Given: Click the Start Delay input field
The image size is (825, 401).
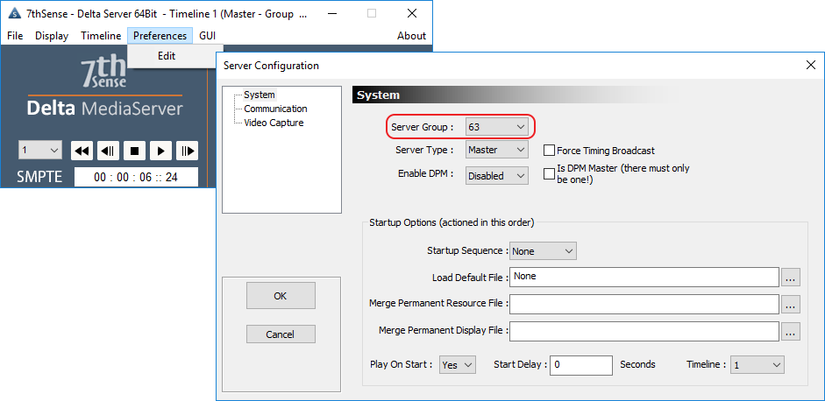Looking at the screenshot, I should [x=581, y=365].
